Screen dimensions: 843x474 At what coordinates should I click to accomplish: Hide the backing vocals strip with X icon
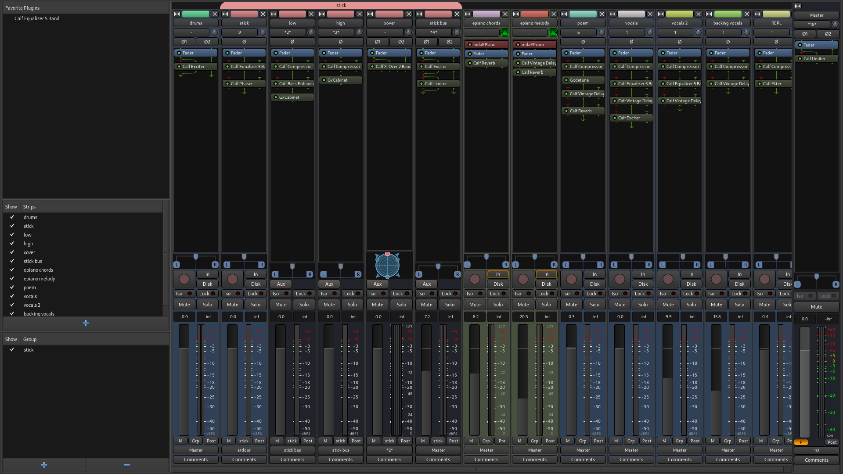pos(747,14)
